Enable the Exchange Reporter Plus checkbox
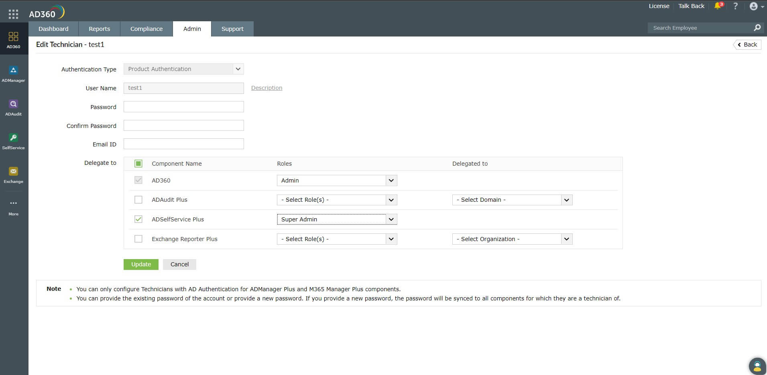Screen dimensions: 767x375 [138, 239]
